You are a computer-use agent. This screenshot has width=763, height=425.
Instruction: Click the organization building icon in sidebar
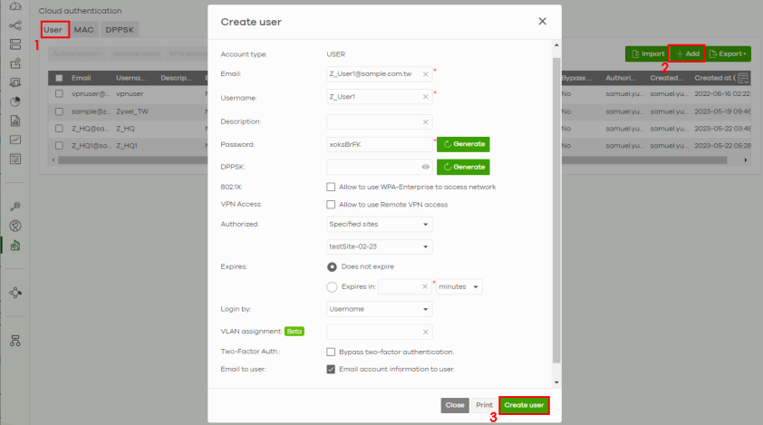coord(14,245)
